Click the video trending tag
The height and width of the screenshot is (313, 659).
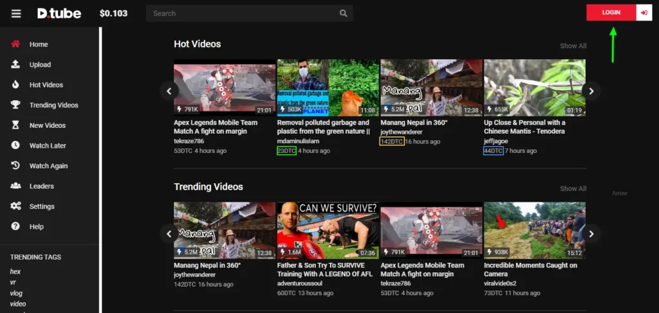(x=17, y=304)
